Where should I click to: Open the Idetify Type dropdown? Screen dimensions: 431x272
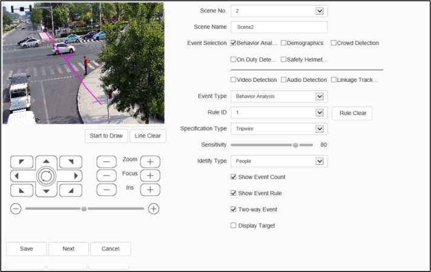pyautogui.click(x=320, y=161)
